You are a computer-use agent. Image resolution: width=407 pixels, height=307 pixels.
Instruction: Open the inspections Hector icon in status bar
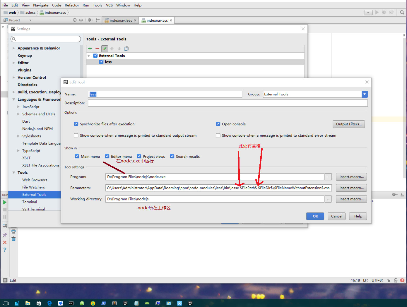coord(396,280)
